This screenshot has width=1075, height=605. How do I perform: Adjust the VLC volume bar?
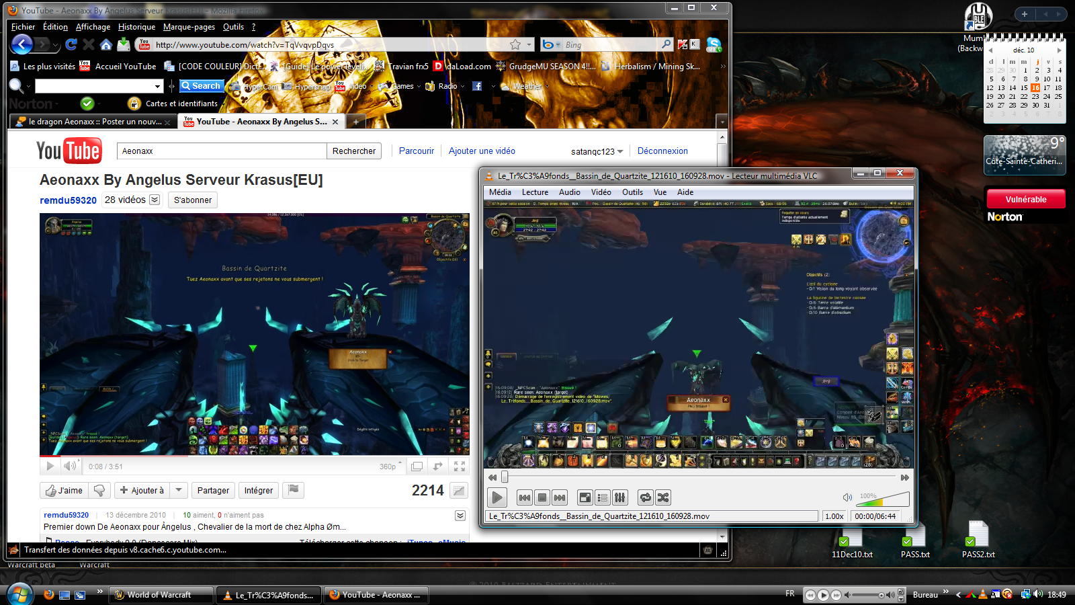point(883,499)
